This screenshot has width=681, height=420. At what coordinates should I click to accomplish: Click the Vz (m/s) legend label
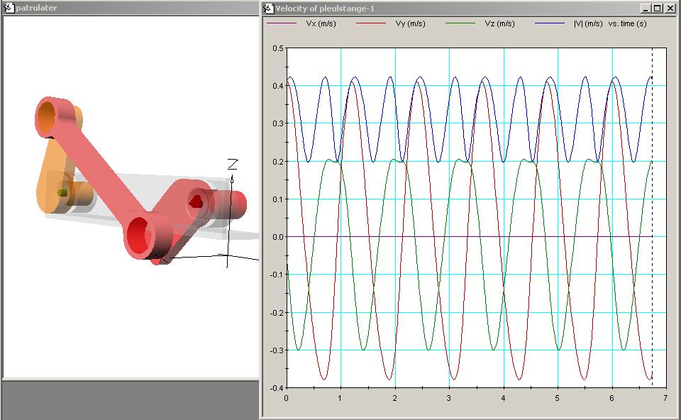point(500,23)
